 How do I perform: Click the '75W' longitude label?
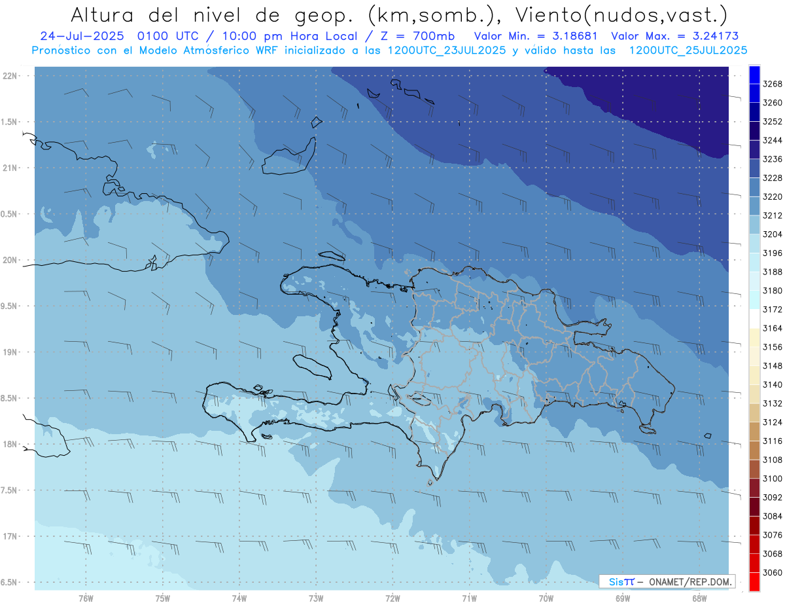[163, 598]
